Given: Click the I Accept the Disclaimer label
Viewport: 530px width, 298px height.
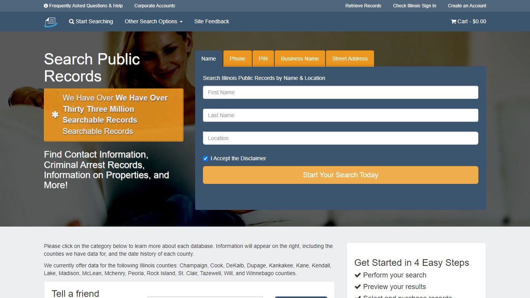Looking at the screenshot, I should pyautogui.click(x=238, y=158).
